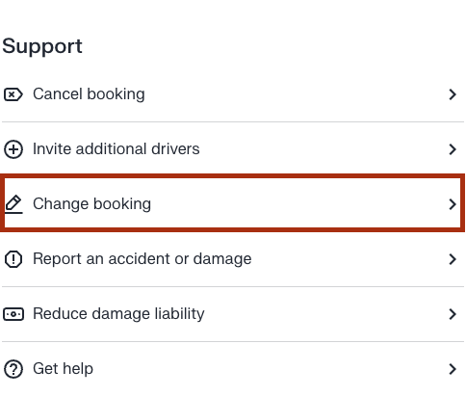
Task: Open Reduce damage liability chevron arrow
Action: [x=453, y=314]
